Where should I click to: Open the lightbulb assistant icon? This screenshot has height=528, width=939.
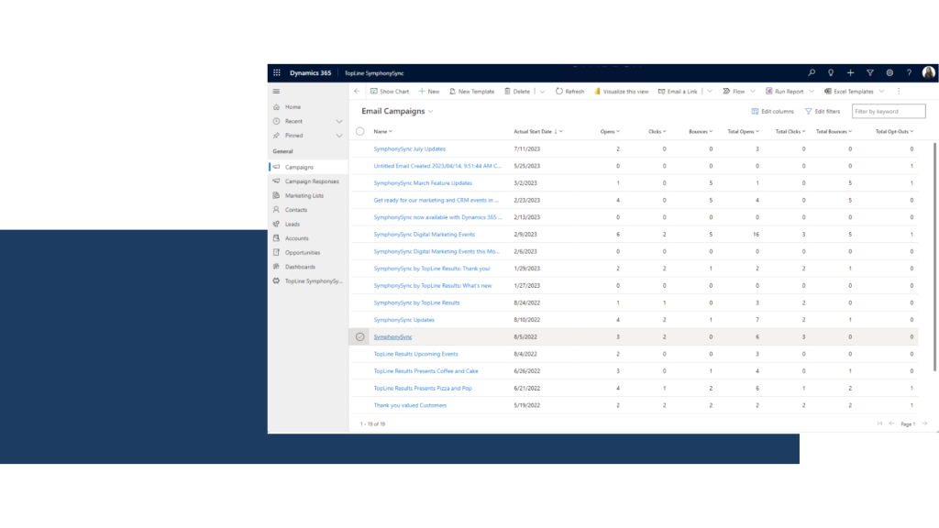tap(831, 73)
